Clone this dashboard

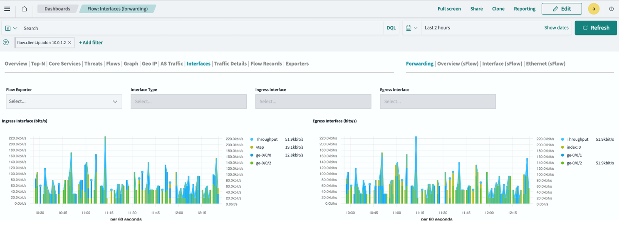[x=498, y=9]
